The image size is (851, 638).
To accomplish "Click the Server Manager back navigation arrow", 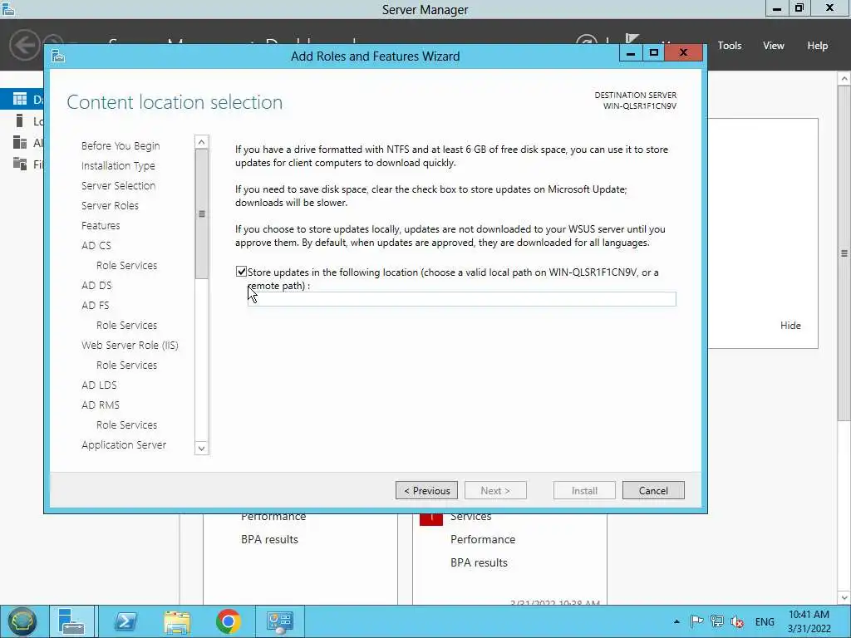I will 24,45.
